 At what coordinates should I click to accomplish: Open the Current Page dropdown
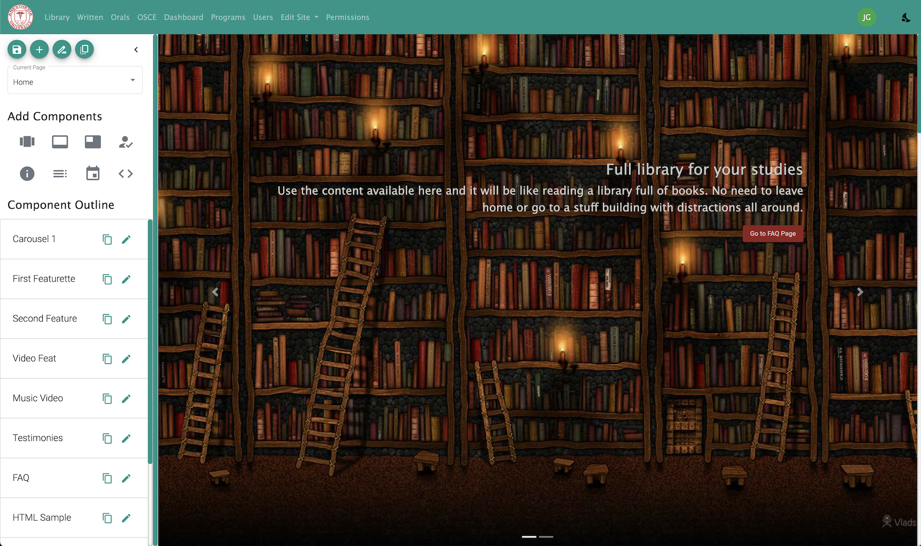pyautogui.click(x=75, y=80)
